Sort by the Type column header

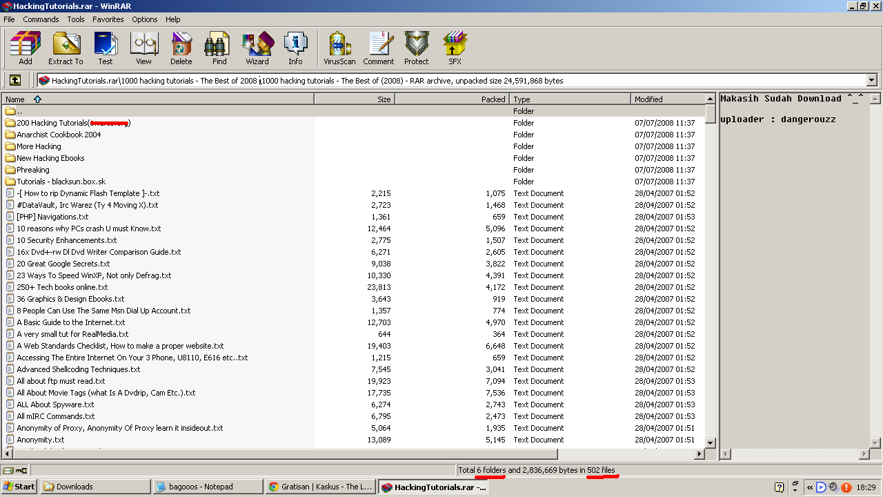[x=571, y=99]
